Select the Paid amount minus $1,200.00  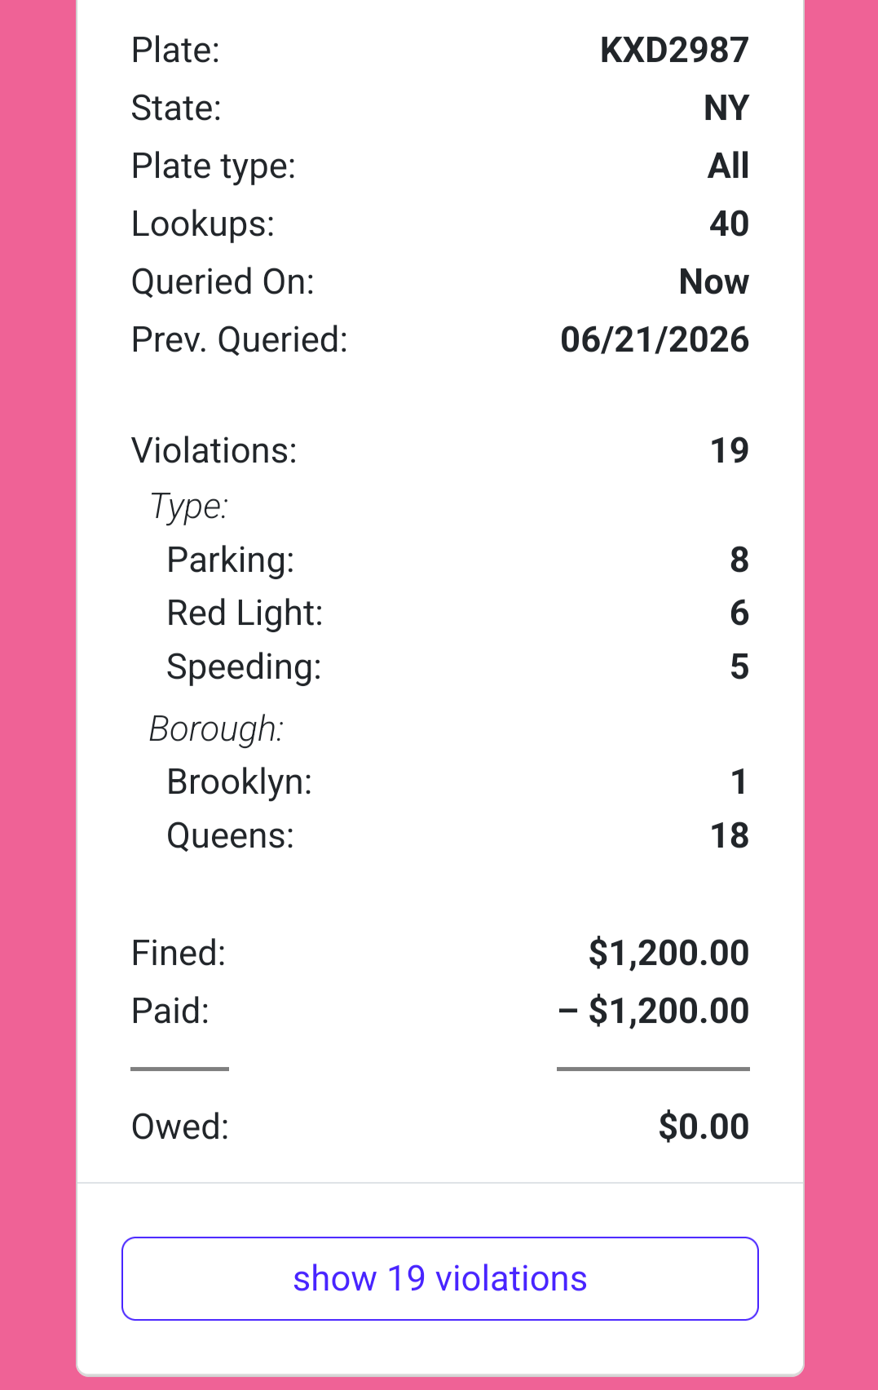[x=654, y=1012]
